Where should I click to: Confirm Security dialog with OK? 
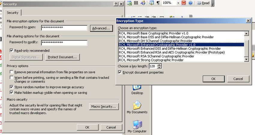pyautogui.click(x=88, y=127)
